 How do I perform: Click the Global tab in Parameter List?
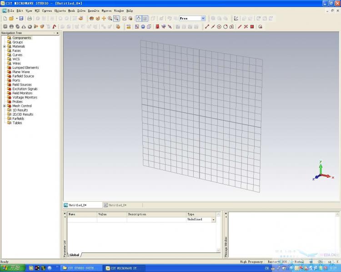(74, 255)
